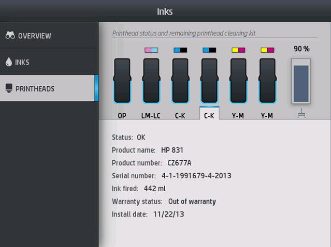Click the product name HP 831
This screenshot has height=247, width=331.
pos(172,150)
